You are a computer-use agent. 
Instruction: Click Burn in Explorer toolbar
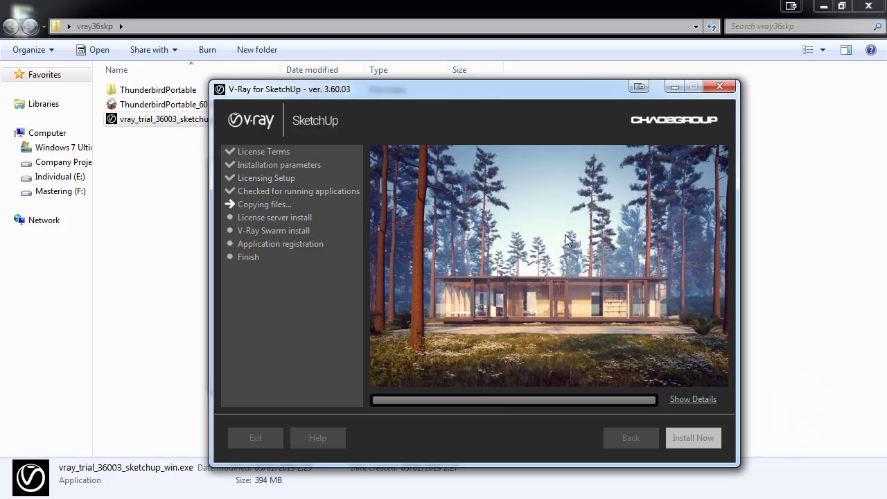pos(207,50)
